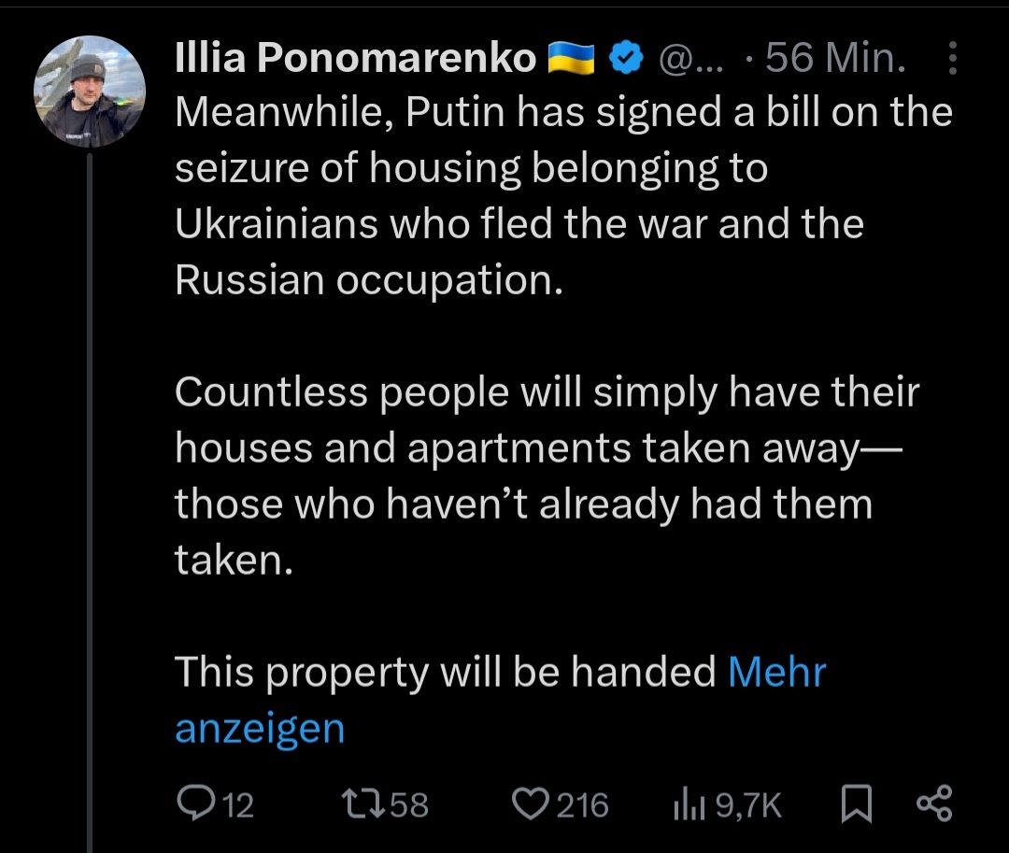Click the 9,7K view count

click(x=747, y=804)
